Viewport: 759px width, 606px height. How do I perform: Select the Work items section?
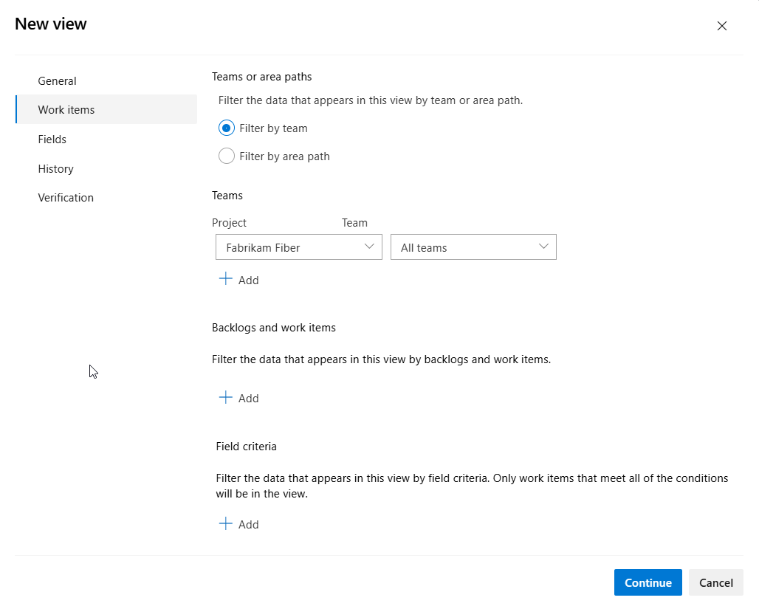66,109
